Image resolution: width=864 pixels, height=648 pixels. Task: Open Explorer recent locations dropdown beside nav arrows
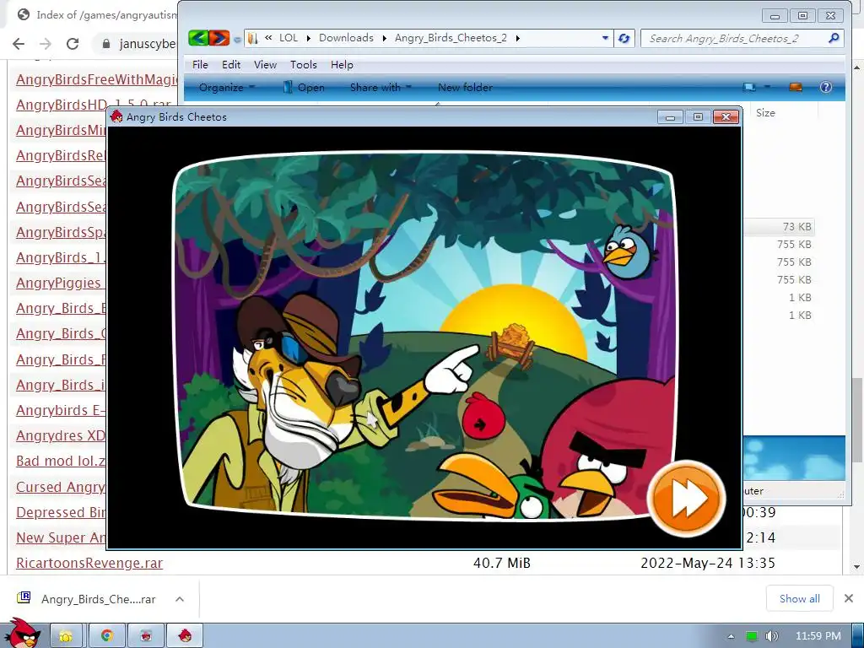point(237,39)
